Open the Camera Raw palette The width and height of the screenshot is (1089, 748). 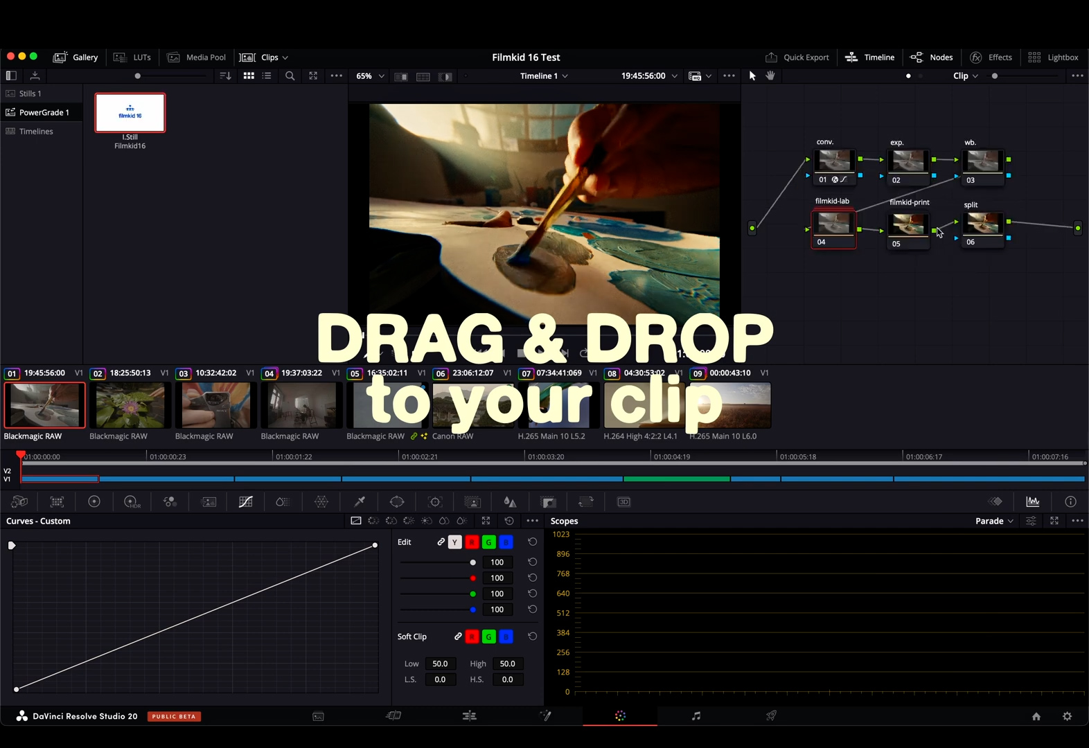click(19, 502)
